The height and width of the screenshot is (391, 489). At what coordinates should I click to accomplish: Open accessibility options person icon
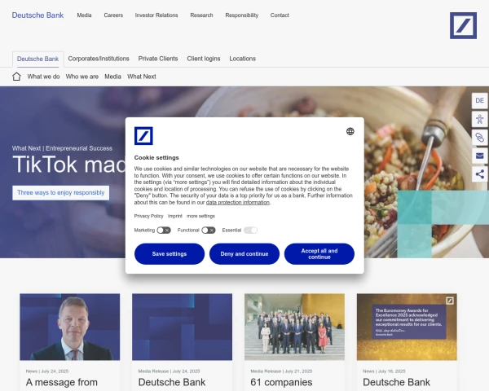tap(480, 119)
